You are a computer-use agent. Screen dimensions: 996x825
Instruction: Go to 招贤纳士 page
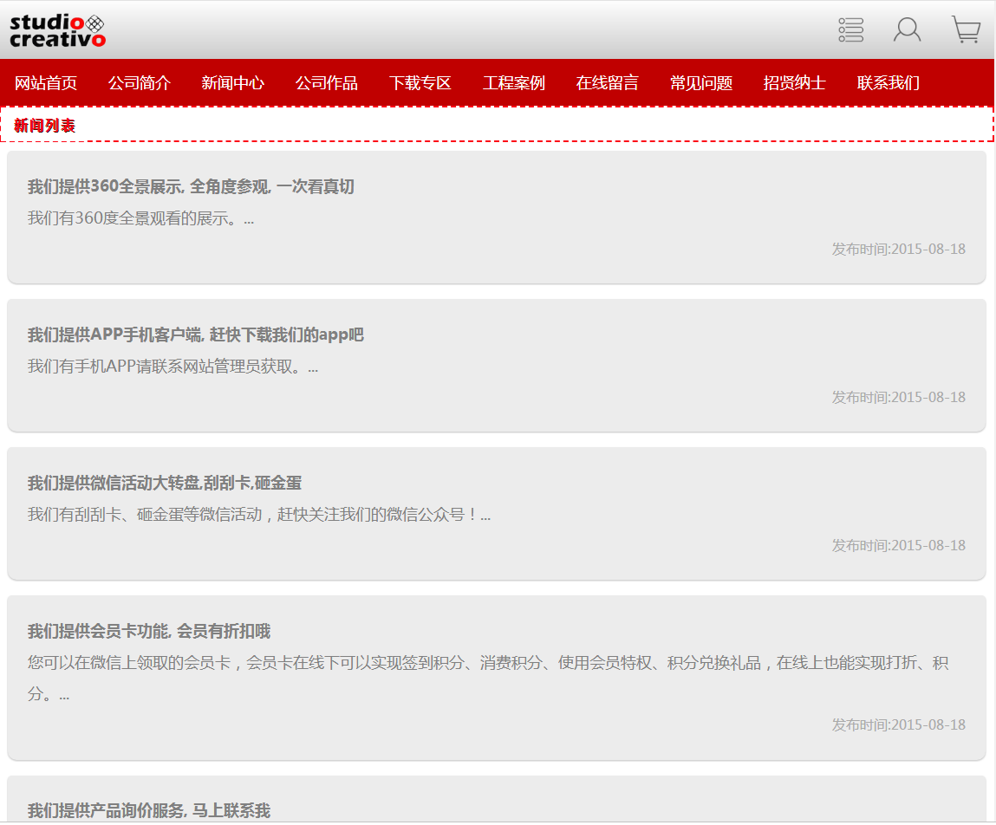[795, 83]
